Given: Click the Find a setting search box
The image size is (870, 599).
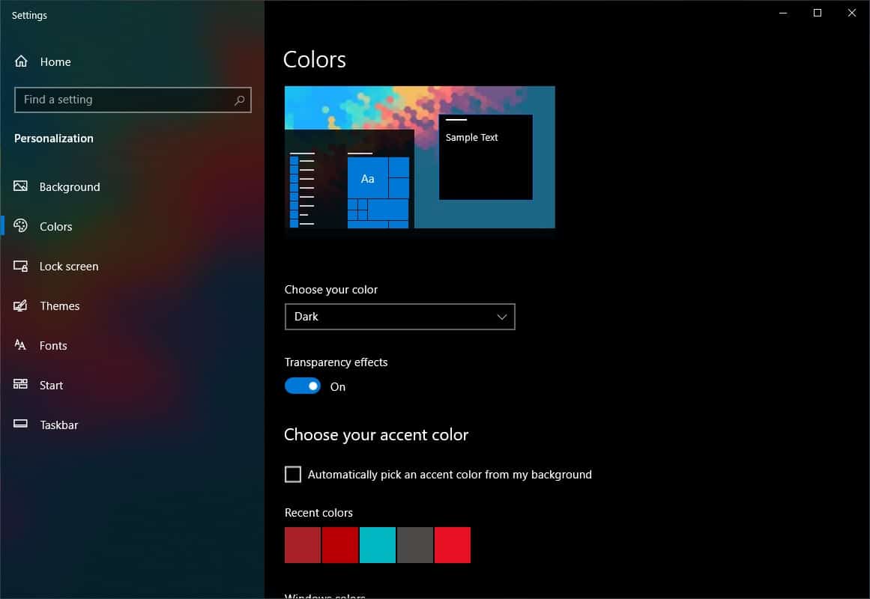Looking at the screenshot, I should click(133, 100).
